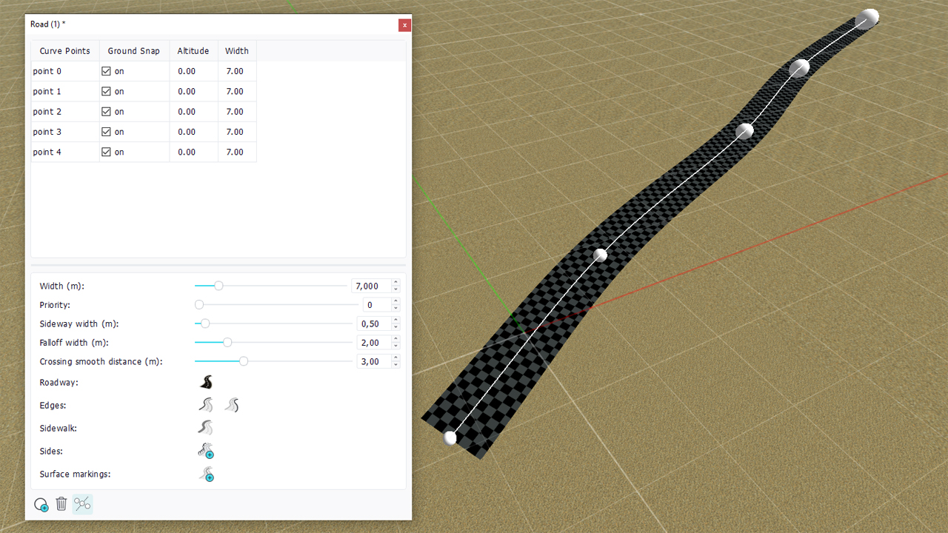Select the right Edges road icon
Viewport: 948px width, 533px height.
click(232, 405)
